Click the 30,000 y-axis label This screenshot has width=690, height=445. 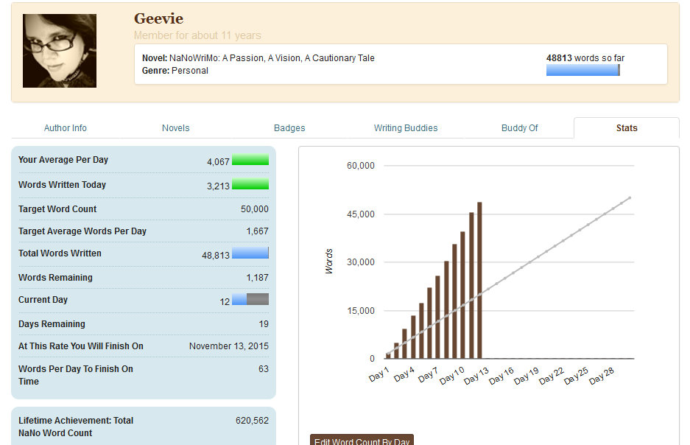pos(361,262)
